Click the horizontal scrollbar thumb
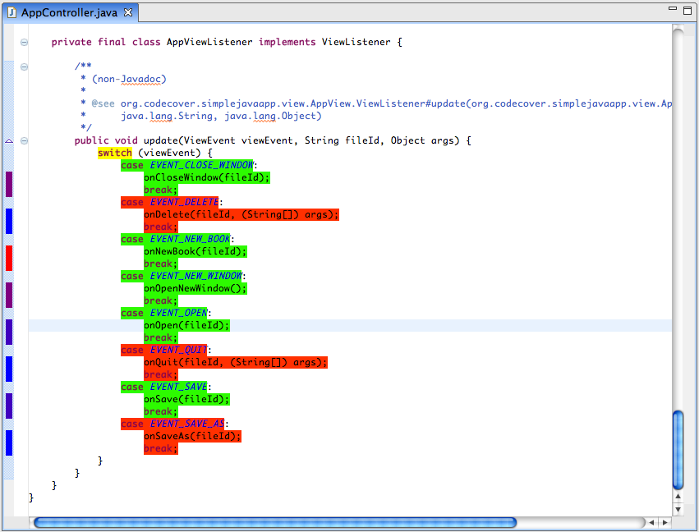 point(275,522)
